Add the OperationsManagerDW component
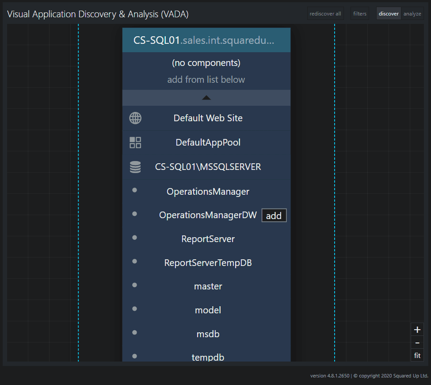 click(x=274, y=216)
